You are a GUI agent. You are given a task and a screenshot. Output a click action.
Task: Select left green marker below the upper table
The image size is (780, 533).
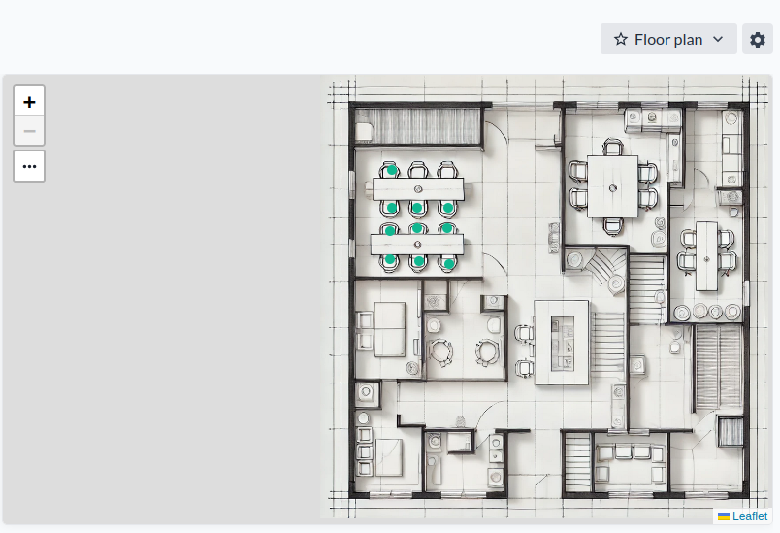(x=392, y=208)
